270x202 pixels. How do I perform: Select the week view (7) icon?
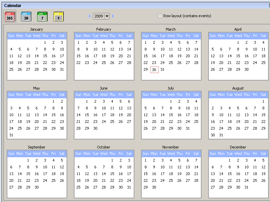[42, 16]
